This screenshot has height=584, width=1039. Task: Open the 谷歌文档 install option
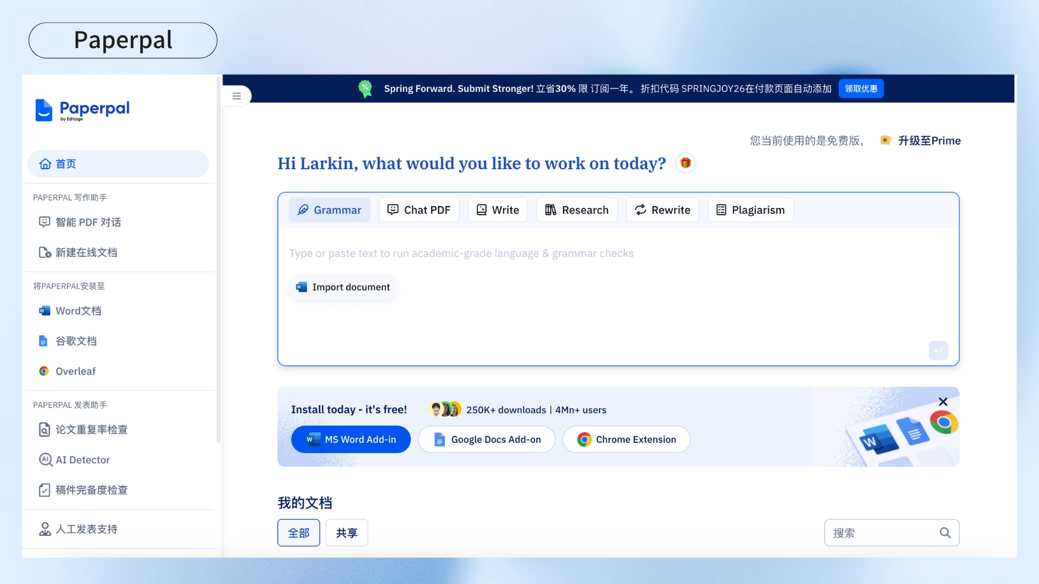tap(76, 341)
